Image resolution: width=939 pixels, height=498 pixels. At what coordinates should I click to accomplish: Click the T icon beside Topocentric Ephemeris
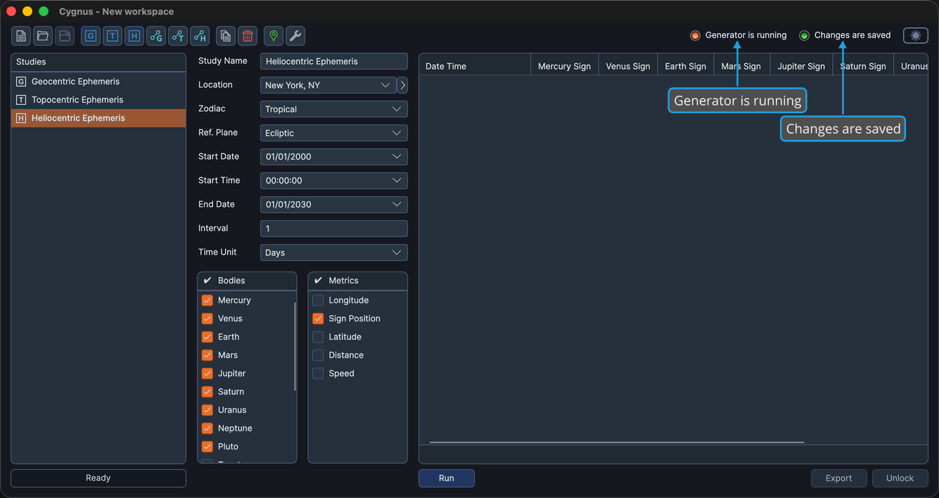(x=21, y=100)
